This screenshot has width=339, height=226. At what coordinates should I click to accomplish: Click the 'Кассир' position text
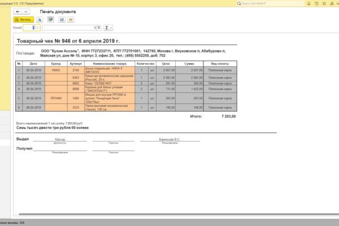(60, 140)
